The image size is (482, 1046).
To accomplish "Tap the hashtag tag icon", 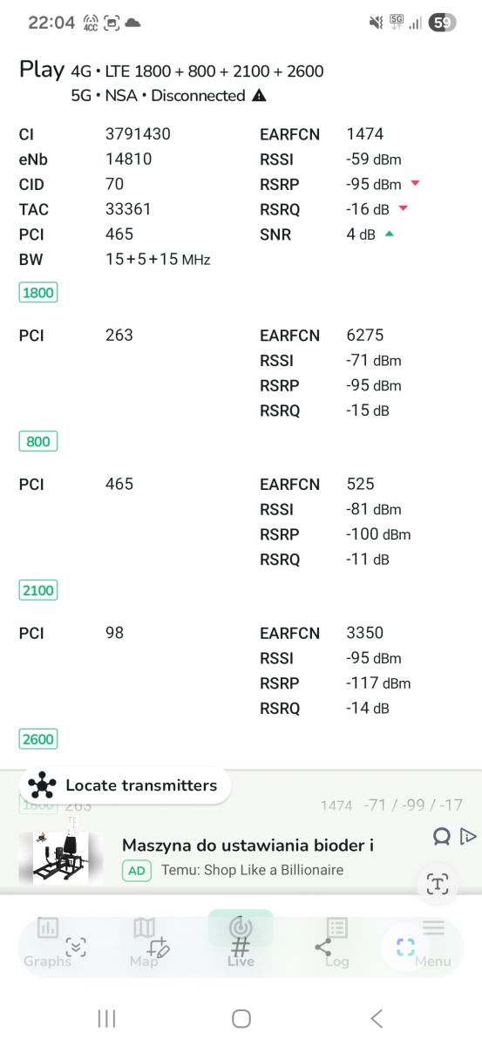I will pos(241,948).
